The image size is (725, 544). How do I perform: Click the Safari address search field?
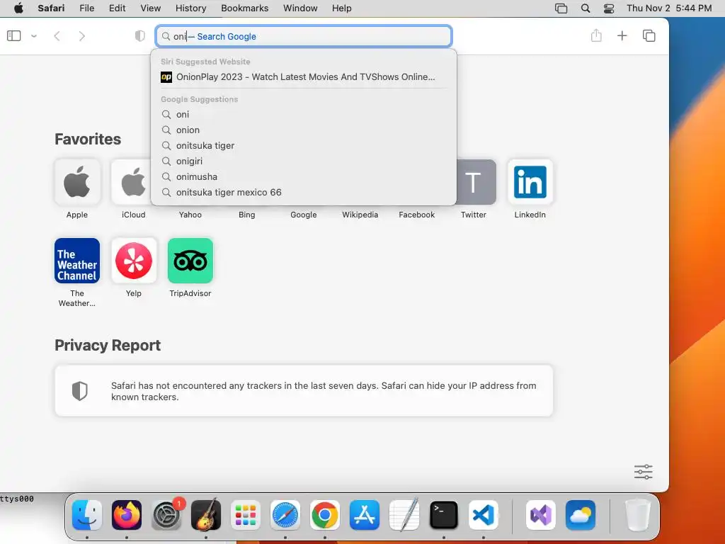point(304,36)
